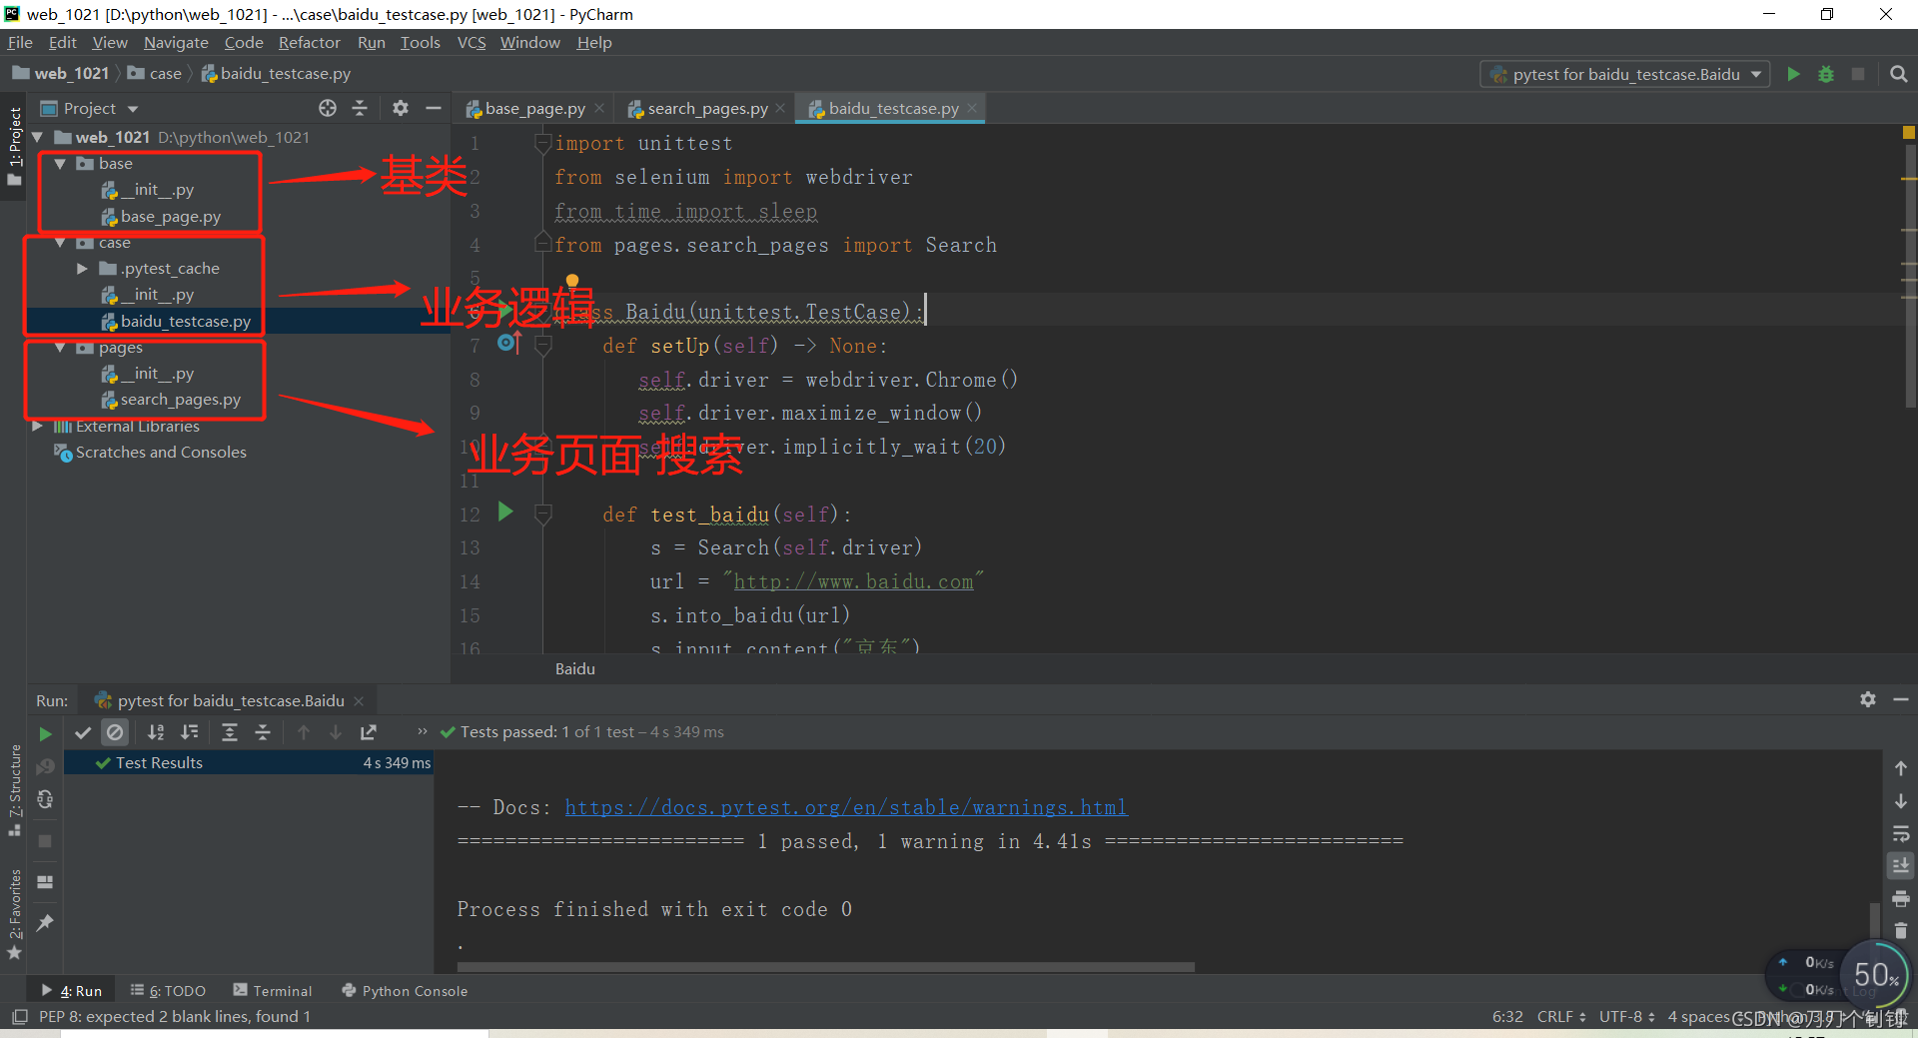Open Search Everywhere magnifier icon
The width and height of the screenshot is (1918, 1038).
pyautogui.click(x=1899, y=73)
